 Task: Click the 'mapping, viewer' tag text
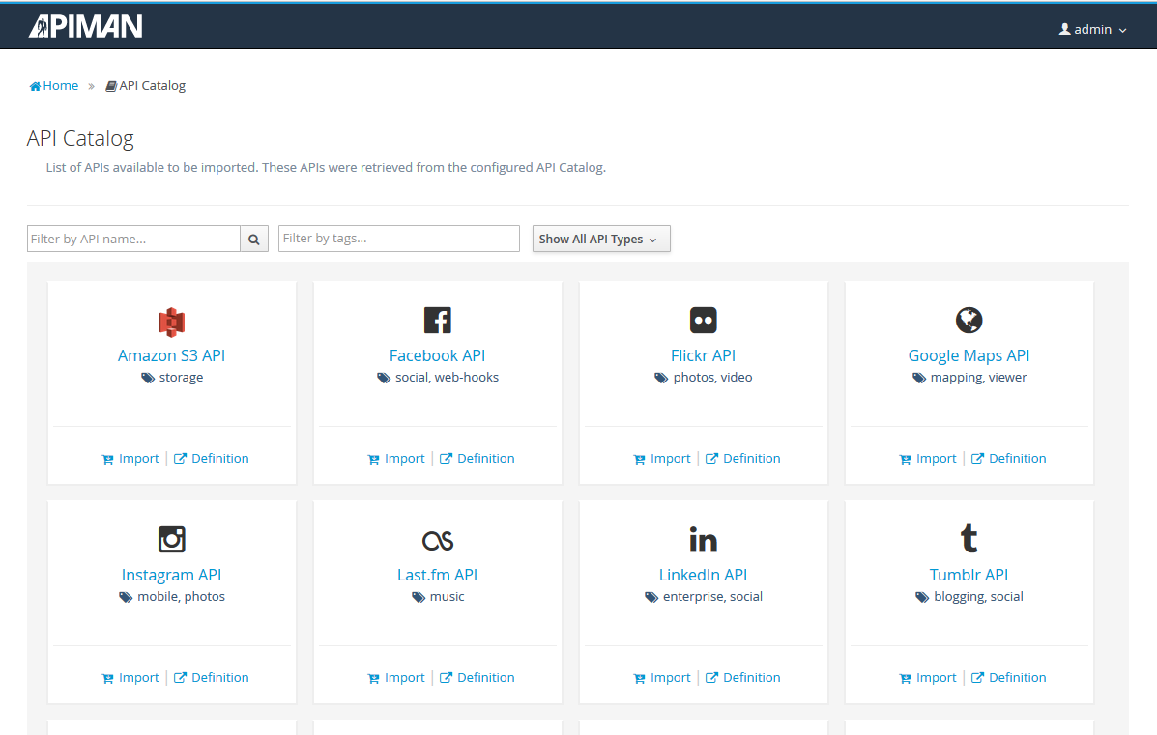(978, 378)
